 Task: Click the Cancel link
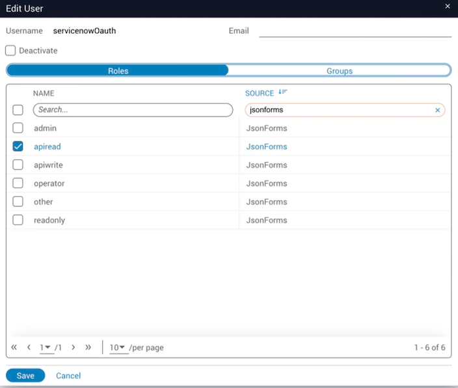pos(68,376)
